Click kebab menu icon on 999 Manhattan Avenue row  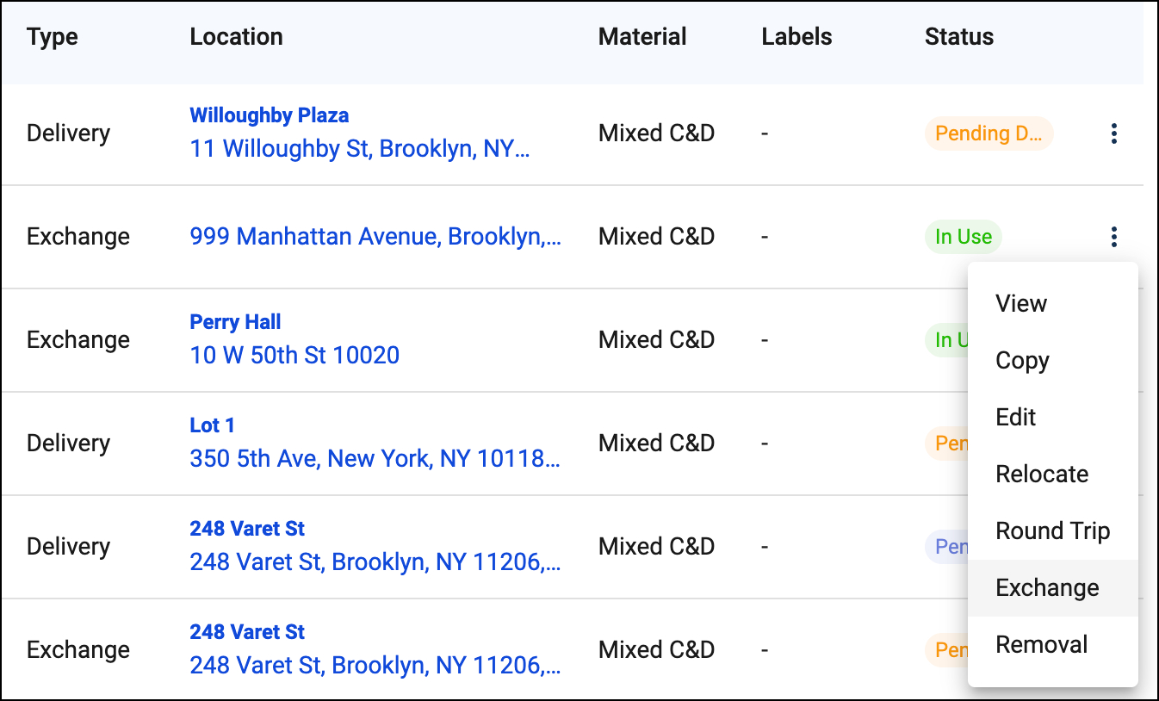coord(1113,236)
